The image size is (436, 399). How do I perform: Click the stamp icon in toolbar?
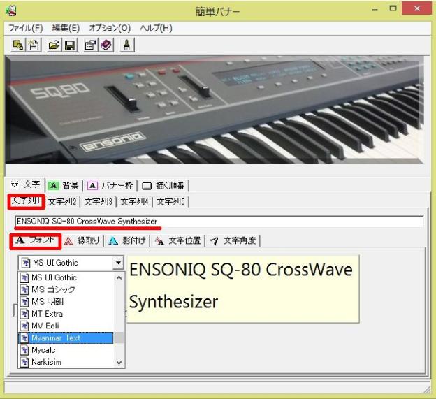point(126,45)
